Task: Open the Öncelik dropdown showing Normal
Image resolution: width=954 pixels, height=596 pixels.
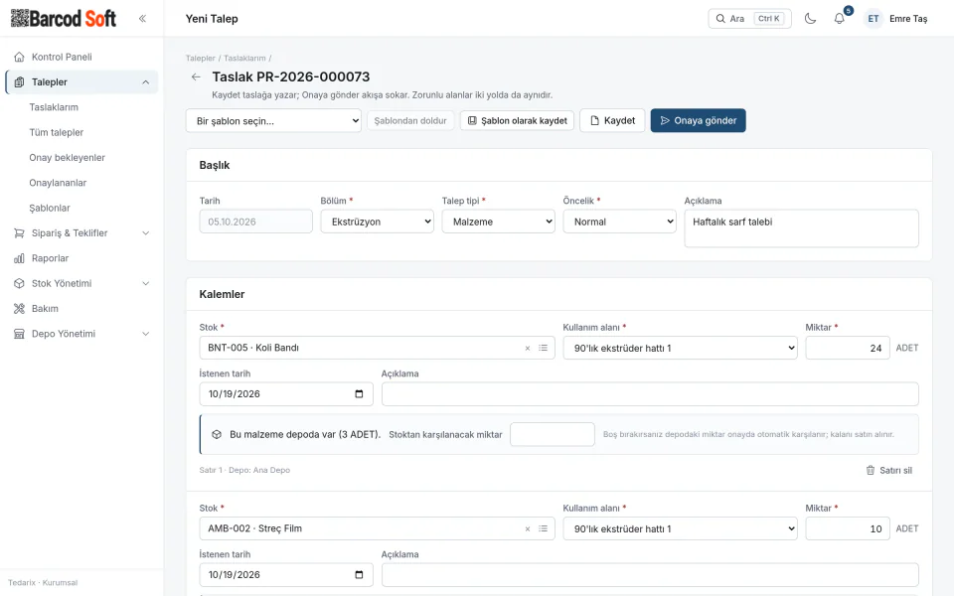Action: tap(619, 222)
